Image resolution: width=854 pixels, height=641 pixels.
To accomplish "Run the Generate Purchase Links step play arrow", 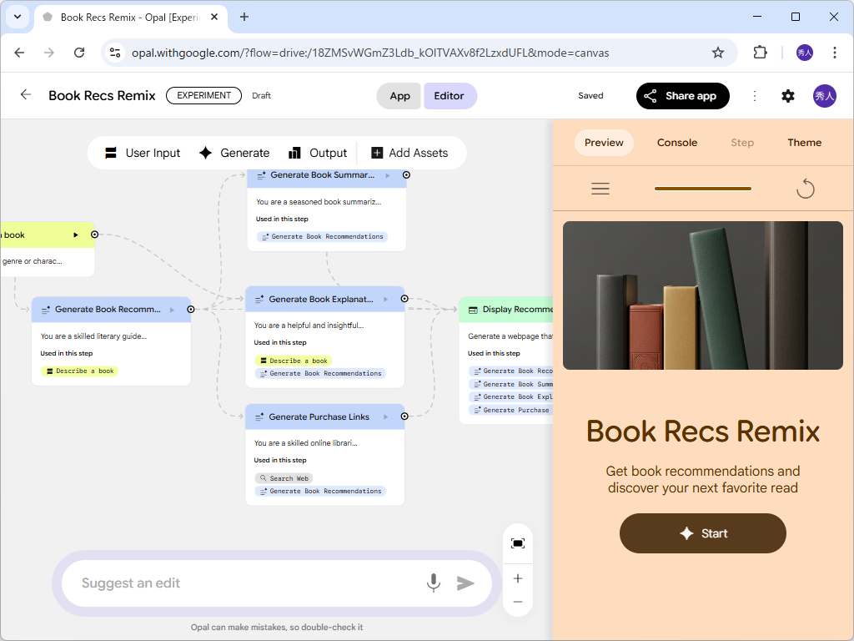I will pos(385,417).
